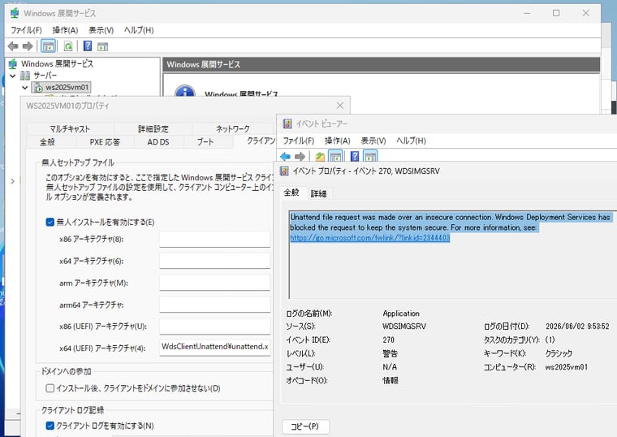Click action pane icon in Event Viewer toolbar
Viewport: 617px width, 437px height.
(x=370, y=156)
